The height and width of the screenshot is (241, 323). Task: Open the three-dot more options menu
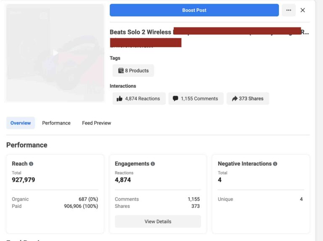[289, 10]
